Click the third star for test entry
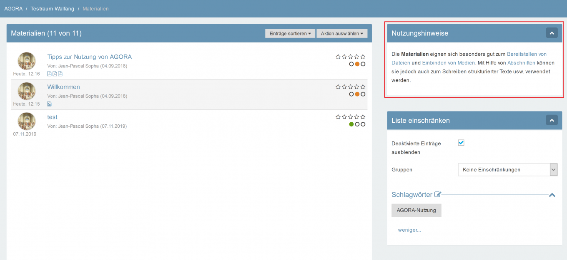 351,117
